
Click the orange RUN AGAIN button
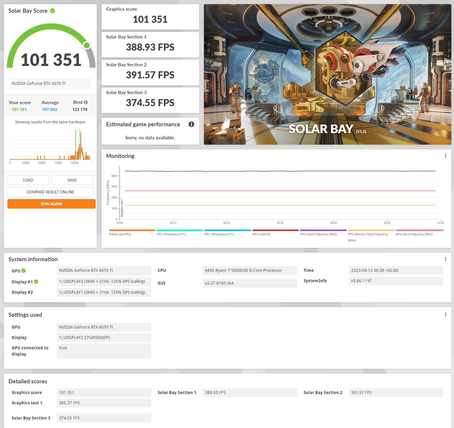coord(51,204)
